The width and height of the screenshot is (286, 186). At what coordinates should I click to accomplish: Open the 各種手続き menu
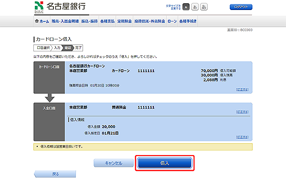(188, 21)
